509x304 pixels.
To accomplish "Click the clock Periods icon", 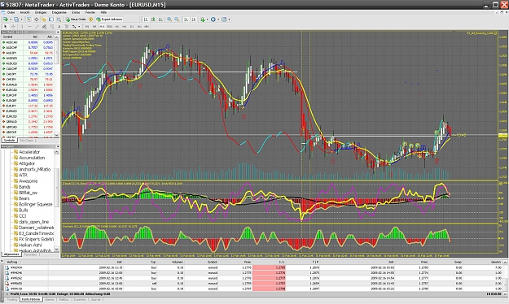I will click(213, 20).
